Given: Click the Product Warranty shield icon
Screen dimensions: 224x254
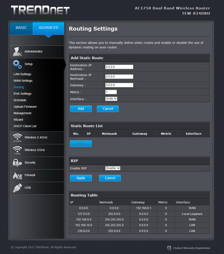Looking at the screenshot, I should pos(169,248).
